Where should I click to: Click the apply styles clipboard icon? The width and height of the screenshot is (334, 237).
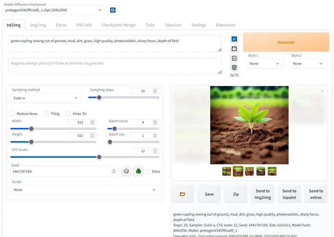[234, 58]
